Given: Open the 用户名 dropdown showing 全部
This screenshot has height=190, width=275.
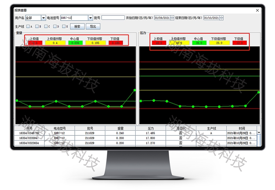Looking at the screenshot, I should 43,18.
